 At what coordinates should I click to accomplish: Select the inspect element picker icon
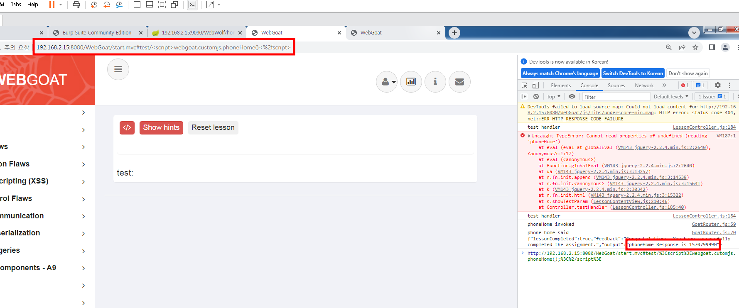point(525,86)
